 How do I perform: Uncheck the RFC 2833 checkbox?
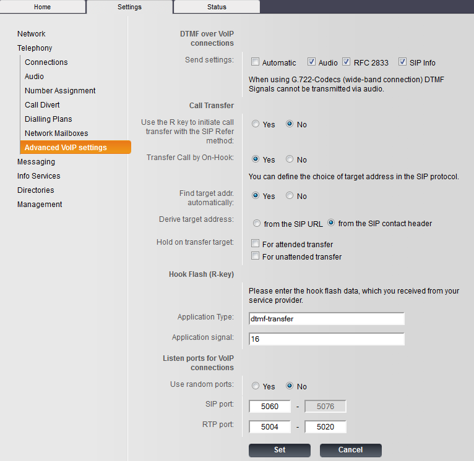click(346, 62)
